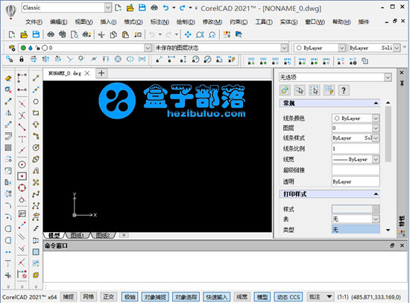Viewport: 410px width, 303px height.
Task: Select the Rectangle draw tool
Action: [x=36, y=113]
